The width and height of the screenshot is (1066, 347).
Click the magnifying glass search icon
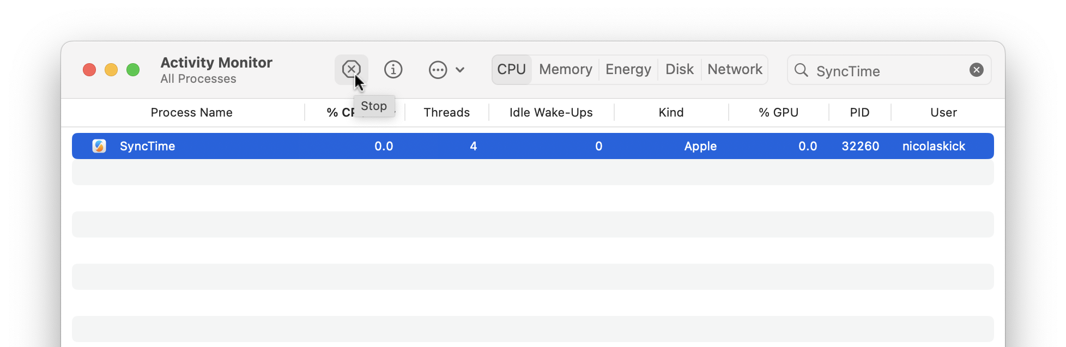pyautogui.click(x=801, y=70)
